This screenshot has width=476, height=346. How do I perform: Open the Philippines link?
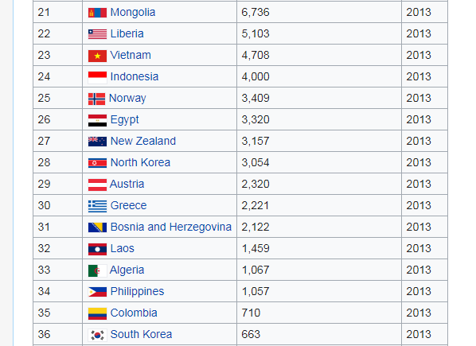(137, 291)
